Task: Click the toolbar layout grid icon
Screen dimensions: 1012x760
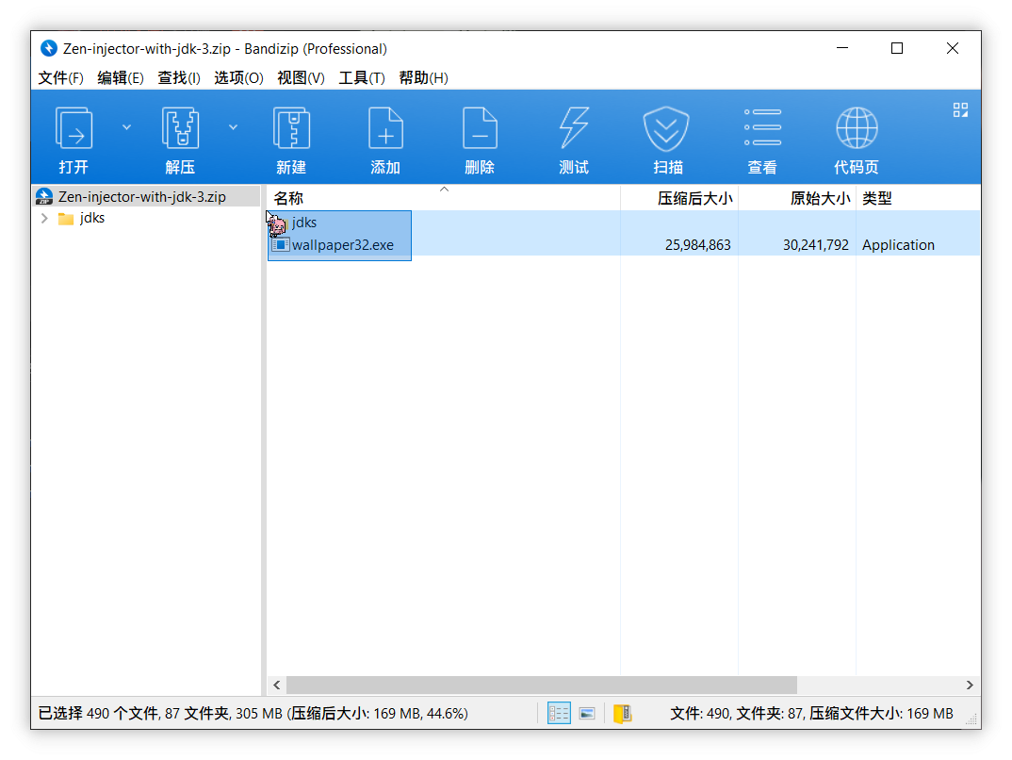Action: (x=960, y=109)
